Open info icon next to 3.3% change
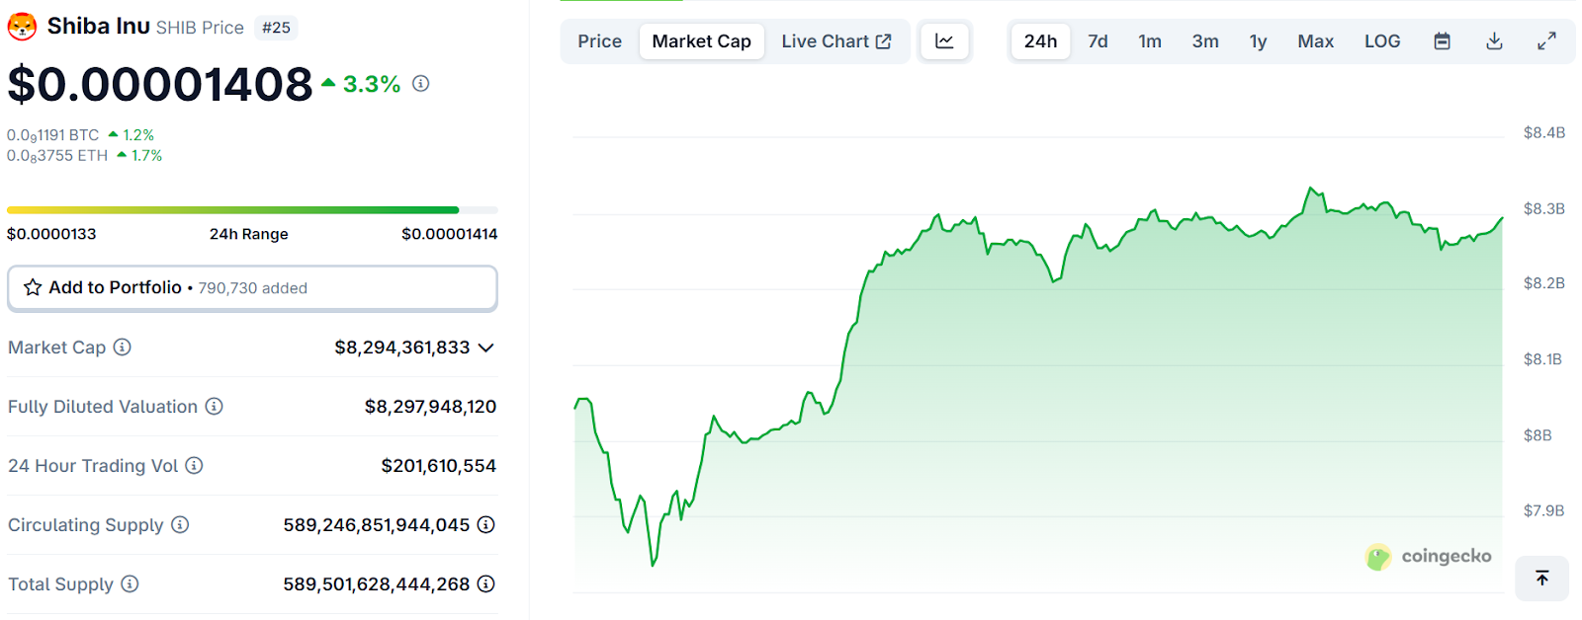 [x=421, y=84]
